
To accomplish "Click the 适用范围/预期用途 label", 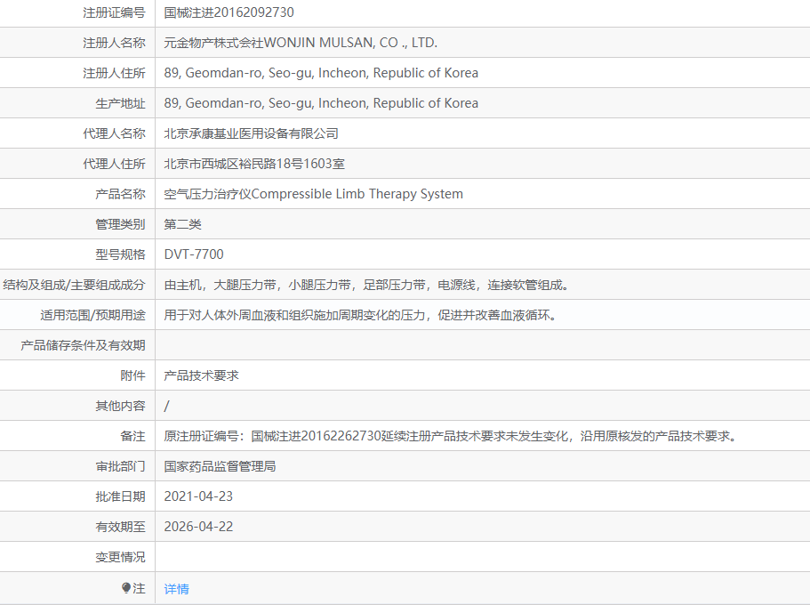I will (x=93, y=315).
